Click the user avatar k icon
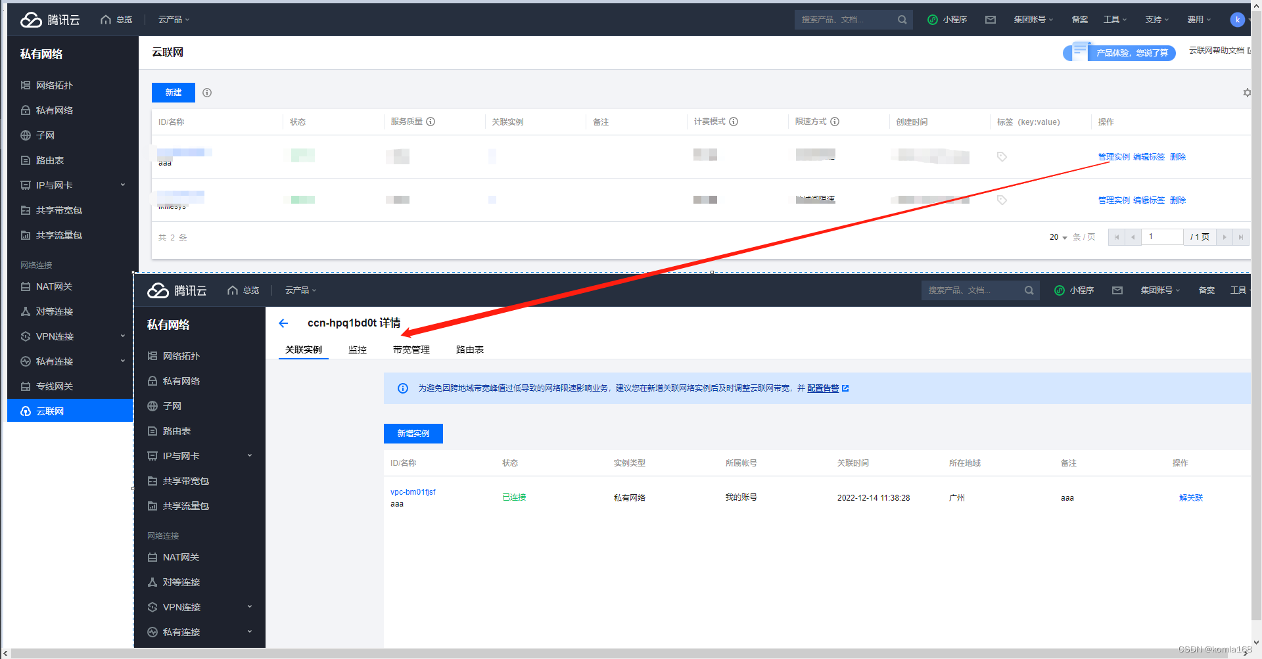Screen dimensions: 1262x659 (x=1238, y=20)
